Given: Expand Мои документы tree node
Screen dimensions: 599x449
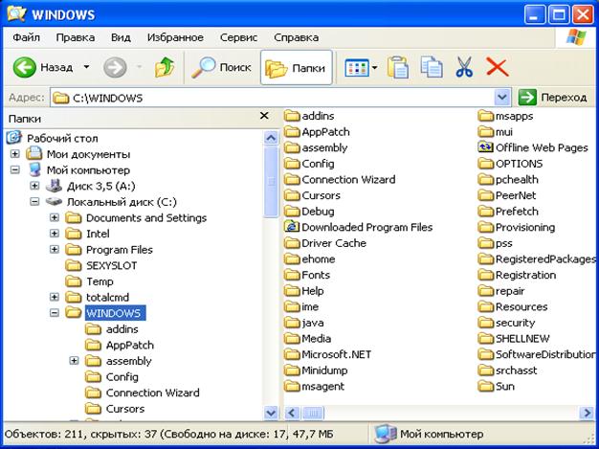Looking at the screenshot, I should click(x=15, y=154).
